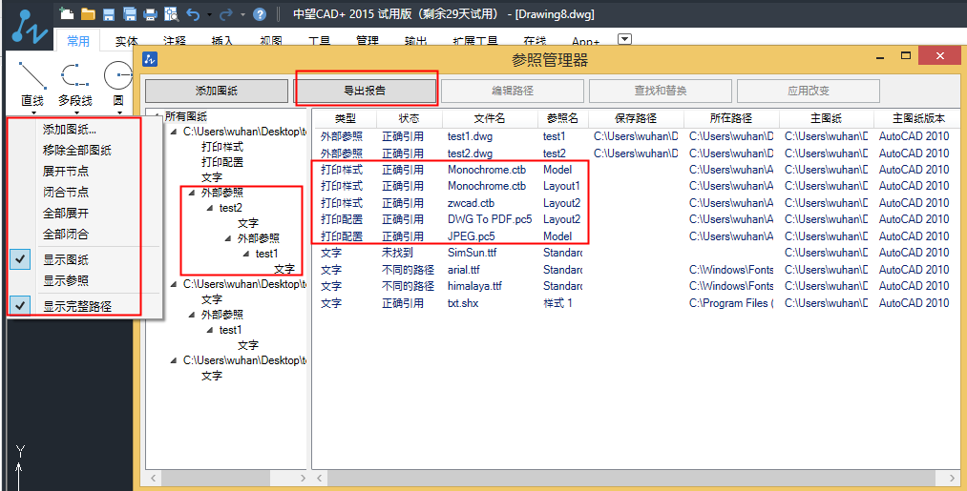Click the horizontal scrollbar below the reference table
The height and width of the screenshot is (491, 967).
pos(573,477)
